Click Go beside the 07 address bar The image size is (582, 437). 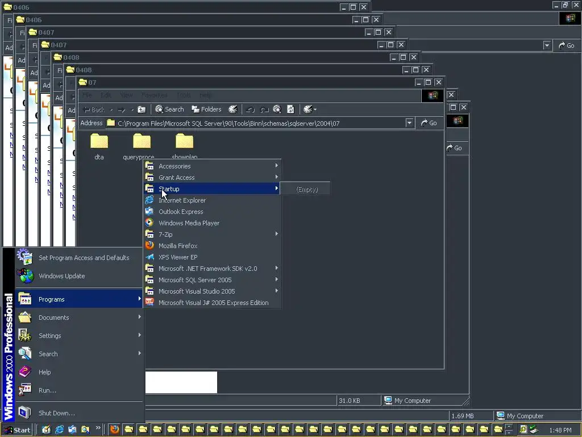click(x=429, y=123)
